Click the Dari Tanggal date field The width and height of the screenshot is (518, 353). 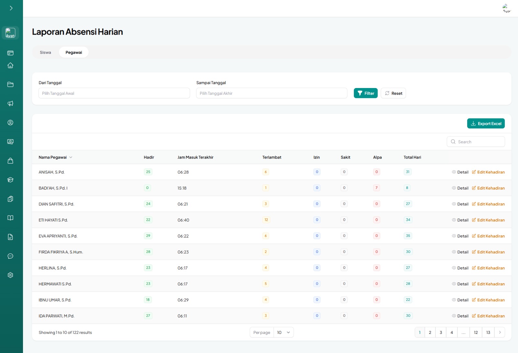[x=114, y=93]
